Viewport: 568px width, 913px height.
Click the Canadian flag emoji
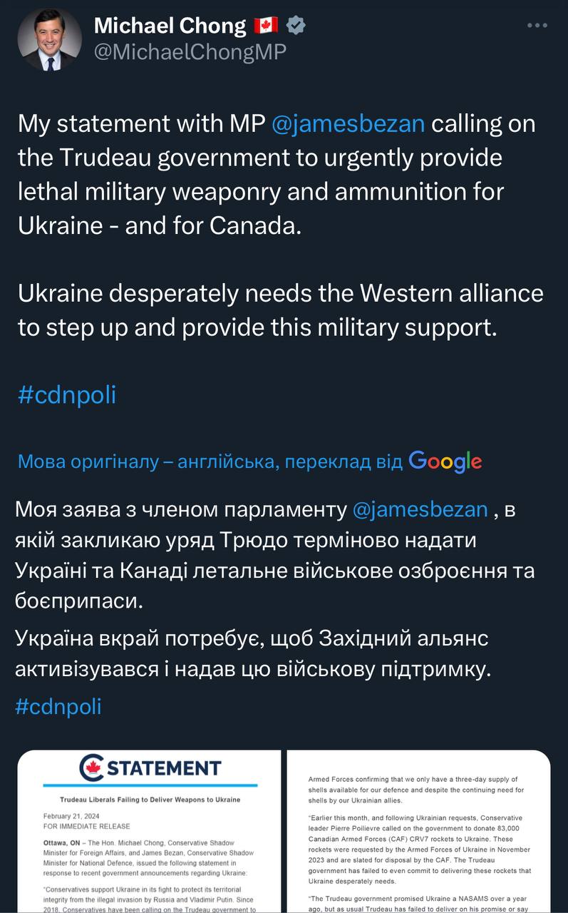pyautogui.click(x=266, y=26)
